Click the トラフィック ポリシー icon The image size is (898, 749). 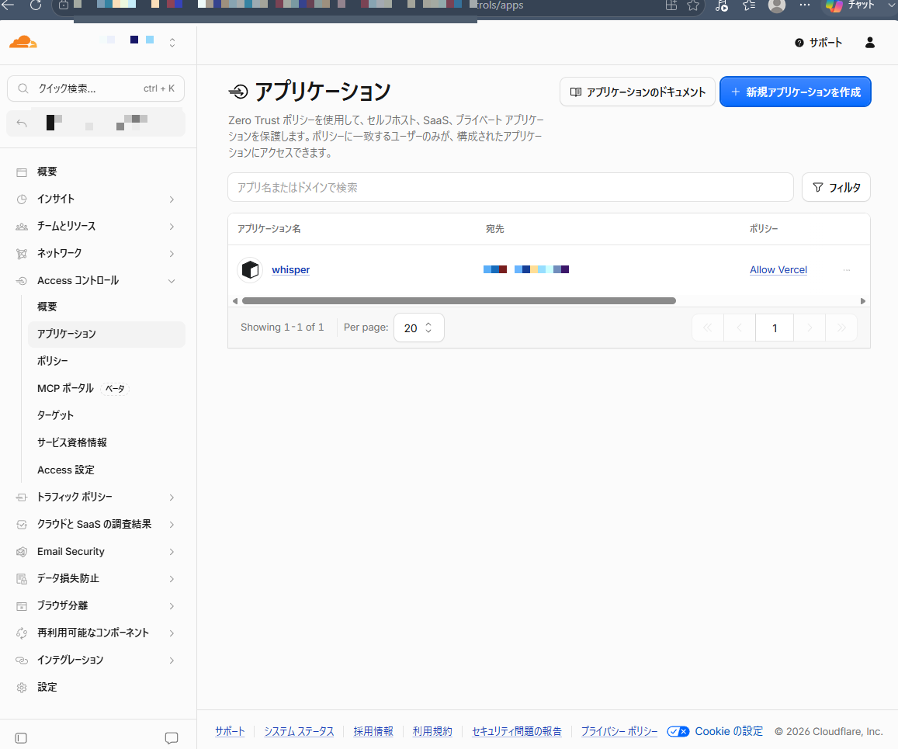point(22,498)
